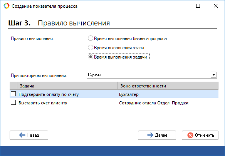
Task: Click the Зона ответственности column header
Action: point(168,86)
